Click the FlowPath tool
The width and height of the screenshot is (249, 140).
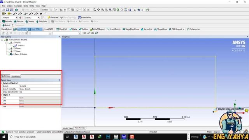pos(62,29)
